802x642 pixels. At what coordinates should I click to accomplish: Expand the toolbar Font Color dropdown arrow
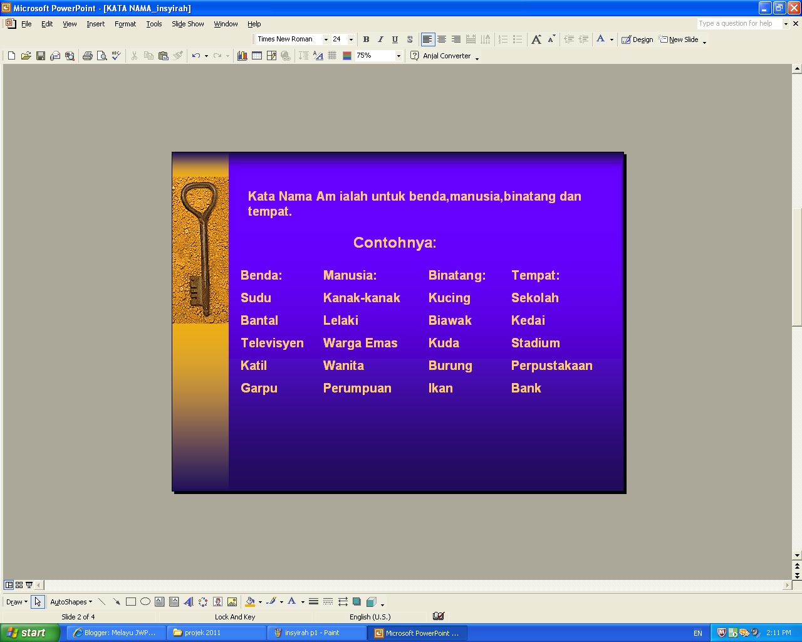pos(612,39)
